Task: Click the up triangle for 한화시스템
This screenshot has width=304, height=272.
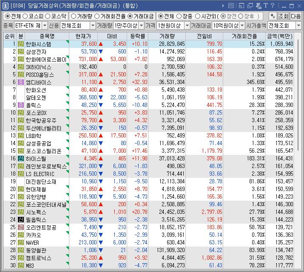Action: coord(101,44)
